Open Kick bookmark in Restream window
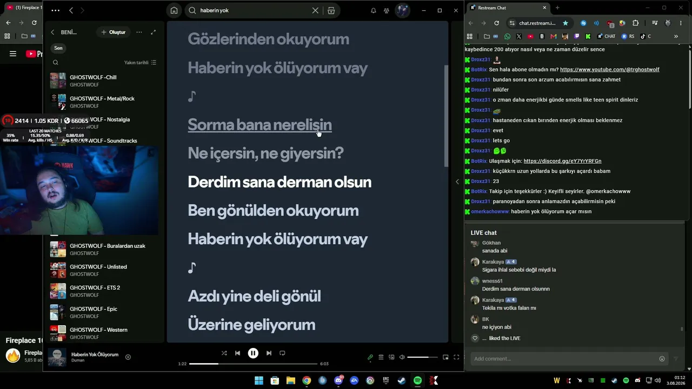Viewport: 692px width, 389px height. tap(588, 36)
